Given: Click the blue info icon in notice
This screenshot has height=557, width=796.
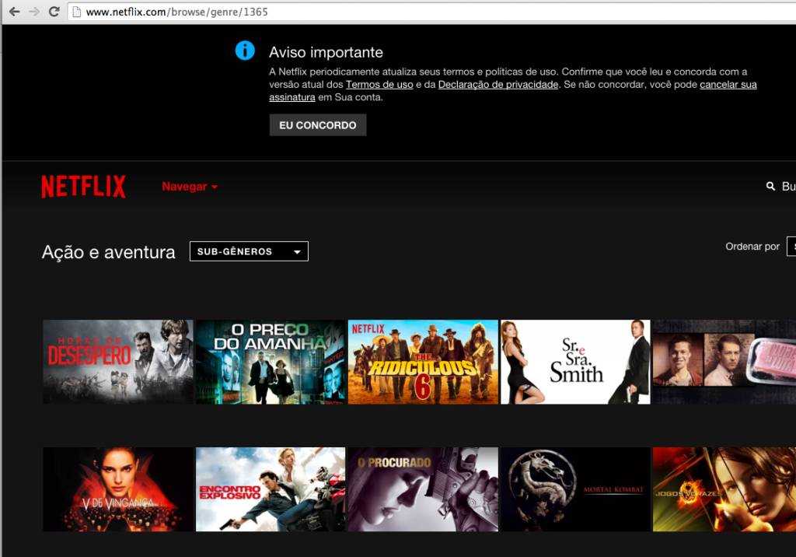Looking at the screenshot, I should click(x=245, y=51).
